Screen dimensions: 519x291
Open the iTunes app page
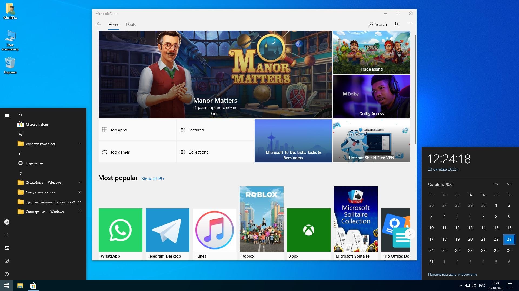pyautogui.click(x=214, y=230)
